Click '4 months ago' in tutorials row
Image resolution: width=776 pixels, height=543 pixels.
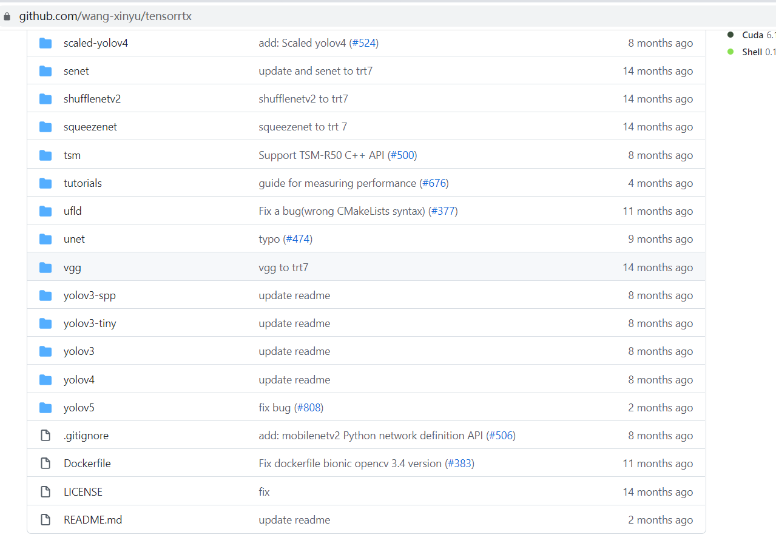pos(660,183)
